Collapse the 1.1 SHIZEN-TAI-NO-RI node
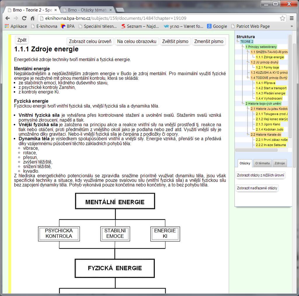This screenshot has width=299, height=296. click(248, 52)
